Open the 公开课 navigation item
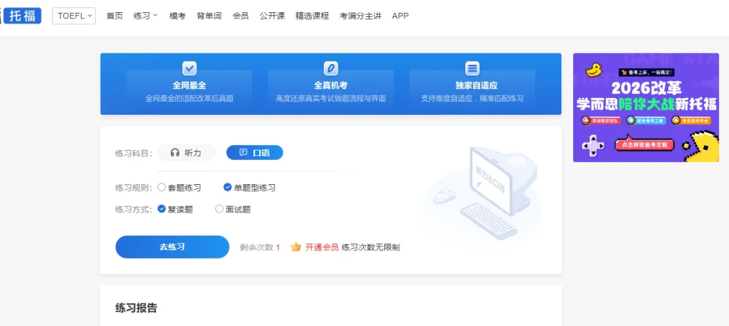 (x=272, y=16)
